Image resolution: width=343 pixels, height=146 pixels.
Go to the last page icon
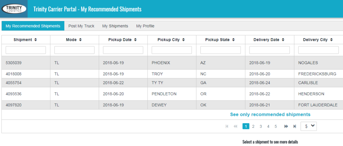point(295,126)
